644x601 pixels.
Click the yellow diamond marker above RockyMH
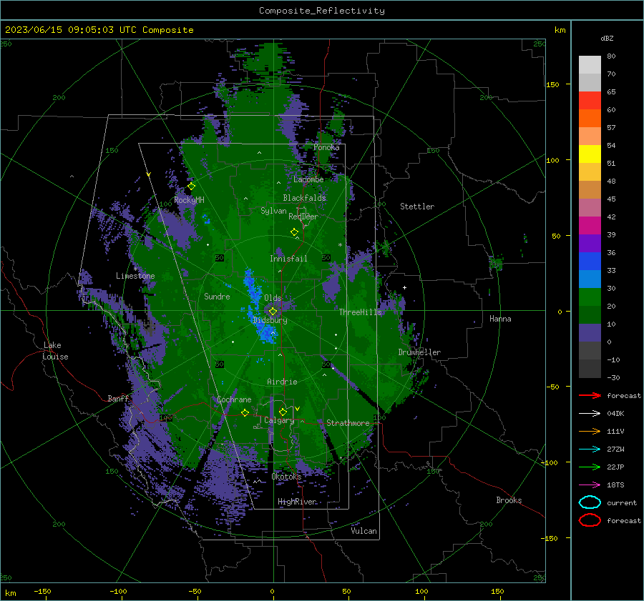coord(191,187)
